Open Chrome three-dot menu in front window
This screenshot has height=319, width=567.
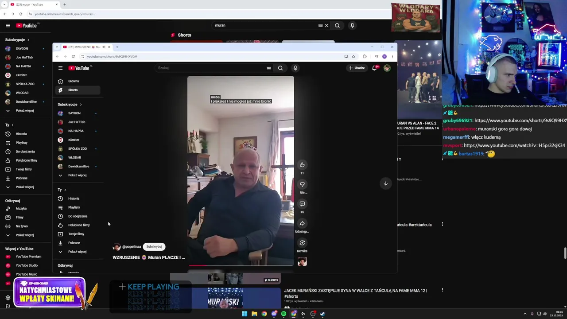pyautogui.click(x=392, y=56)
